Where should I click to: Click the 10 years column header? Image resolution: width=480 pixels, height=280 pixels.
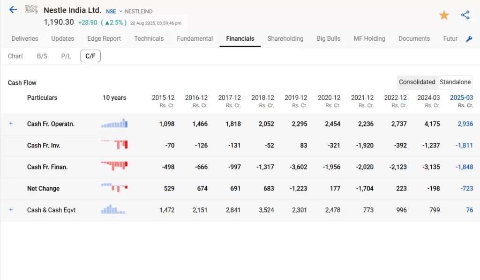click(114, 97)
